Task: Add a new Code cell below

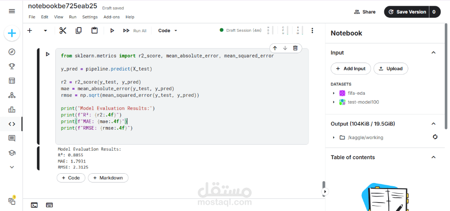Action: coord(71,178)
